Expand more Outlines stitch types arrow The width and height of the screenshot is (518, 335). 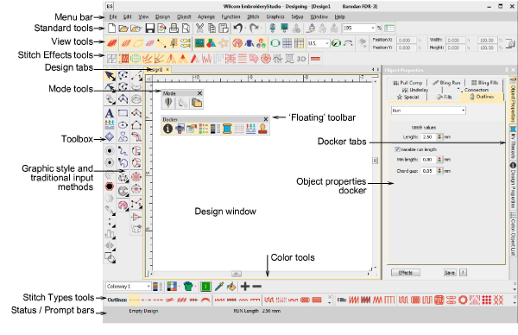point(330,300)
